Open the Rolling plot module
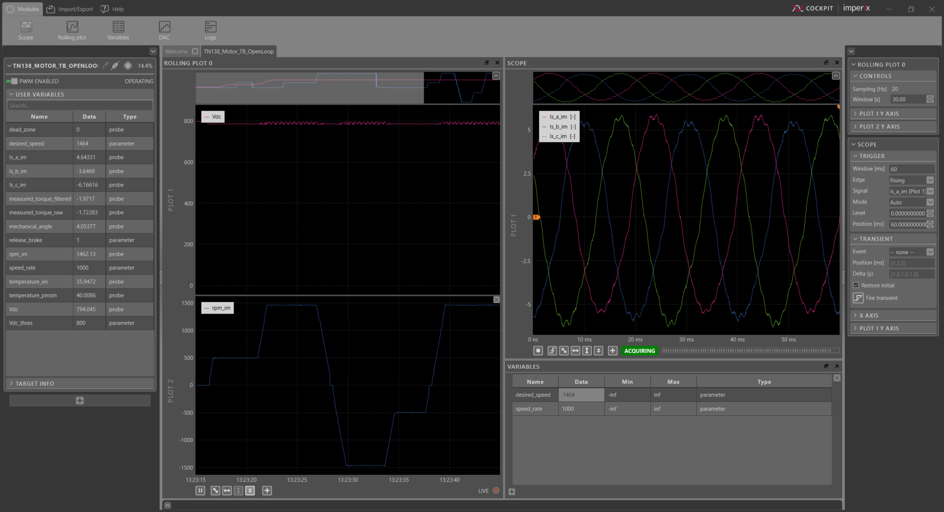This screenshot has width=944, height=512. (72, 30)
